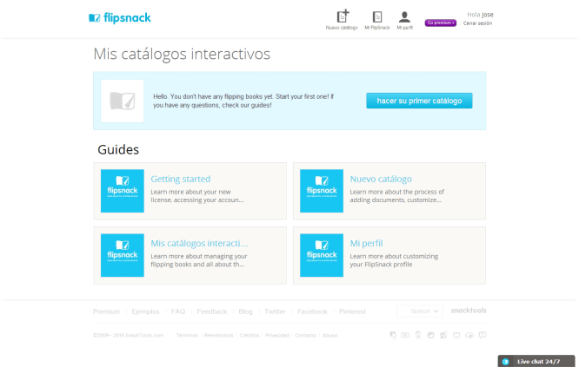Click the Go premium button
This screenshot has height=367, width=579.
441,23
